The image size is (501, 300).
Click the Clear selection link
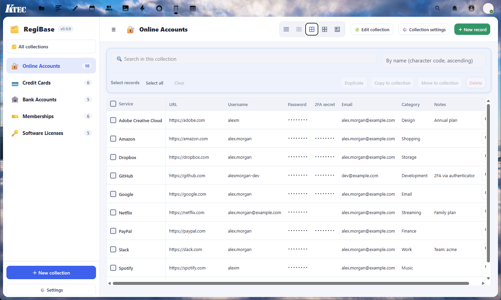coord(179,83)
